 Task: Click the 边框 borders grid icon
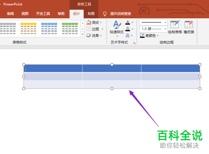89,29
